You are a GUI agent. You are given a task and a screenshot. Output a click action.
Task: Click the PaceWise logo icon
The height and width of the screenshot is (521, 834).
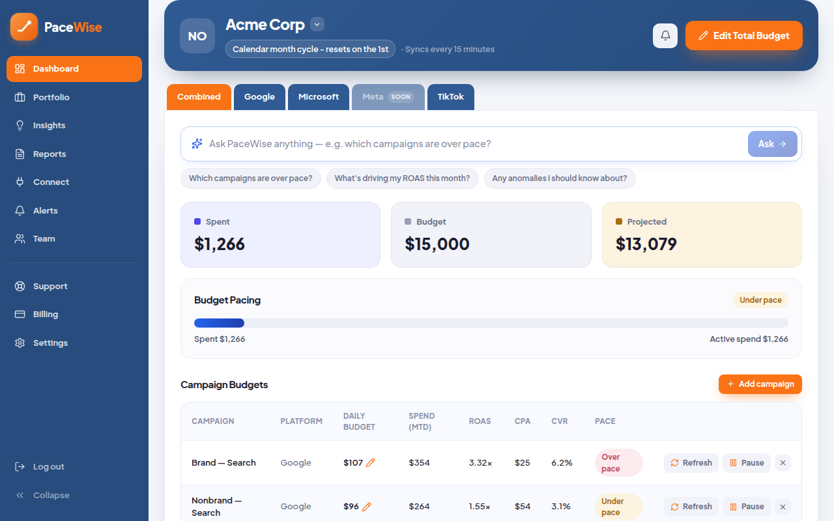pyautogui.click(x=24, y=27)
